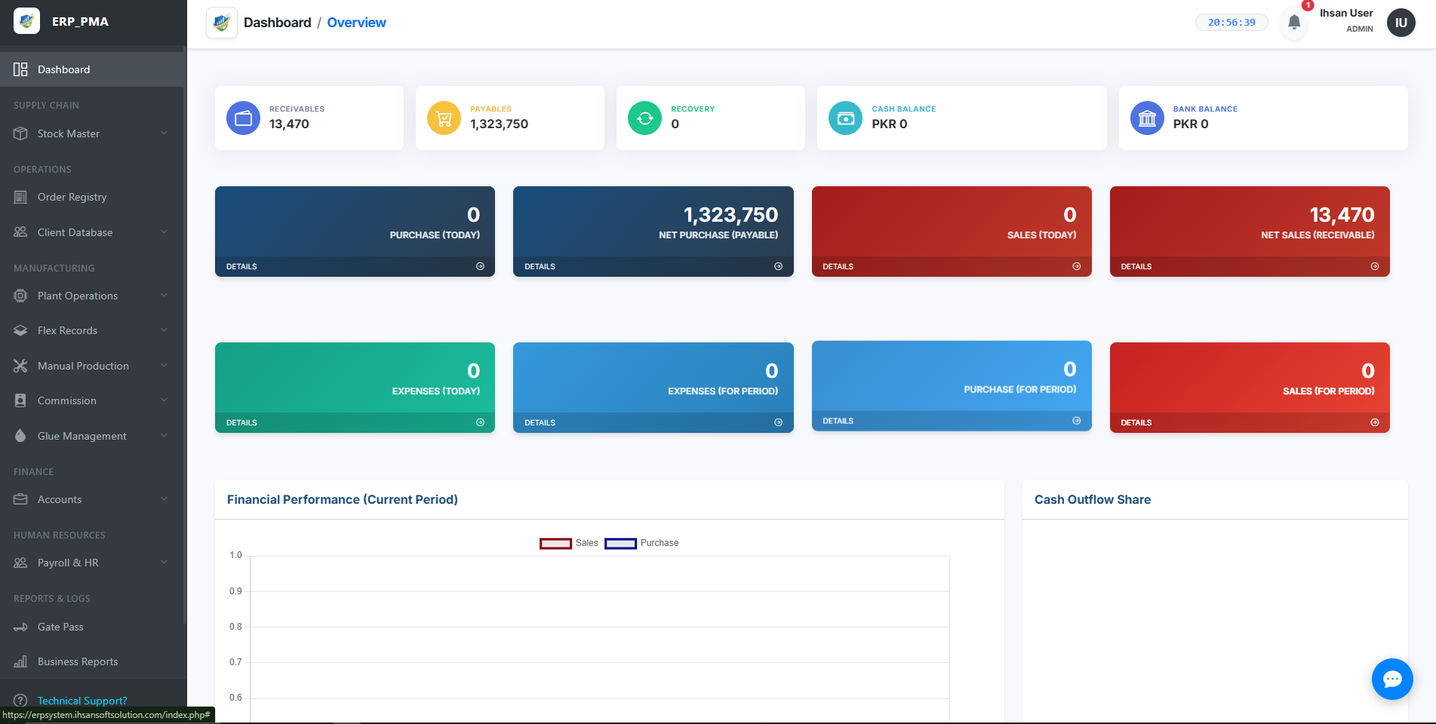Screen dimensions: 1436x724
Task: Click the Cash Balance money icon
Action: pyautogui.click(x=845, y=118)
